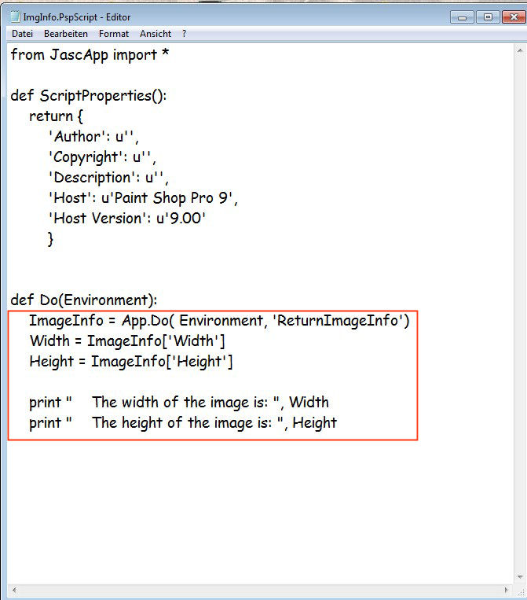
Task: Click the horizontal scrollbar left arrow
Action: (13, 589)
